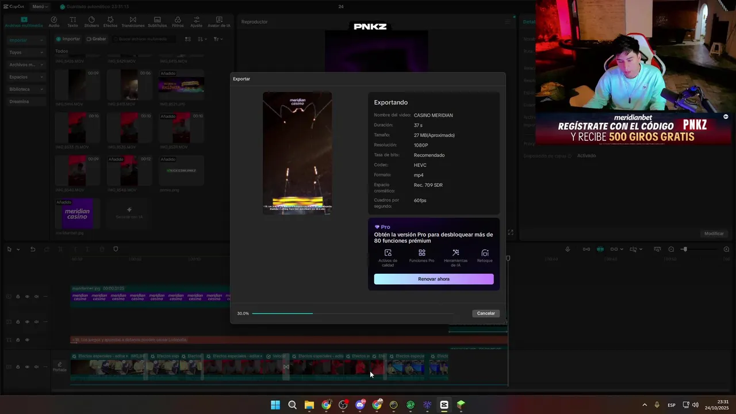Open the Efectos tab
The width and height of the screenshot is (736, 414).
tap(110, 22)
